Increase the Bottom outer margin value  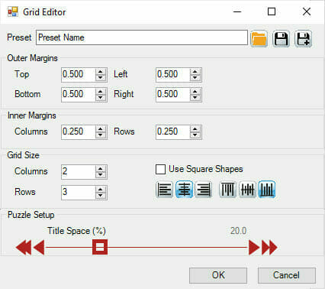[x=101, y=92]
